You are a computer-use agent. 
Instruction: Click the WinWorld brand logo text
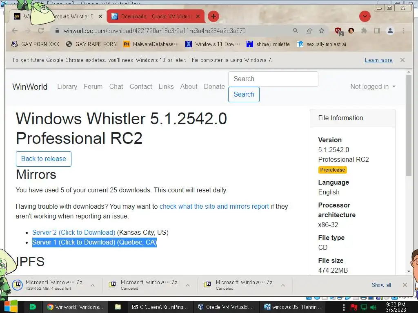point(30,87)
